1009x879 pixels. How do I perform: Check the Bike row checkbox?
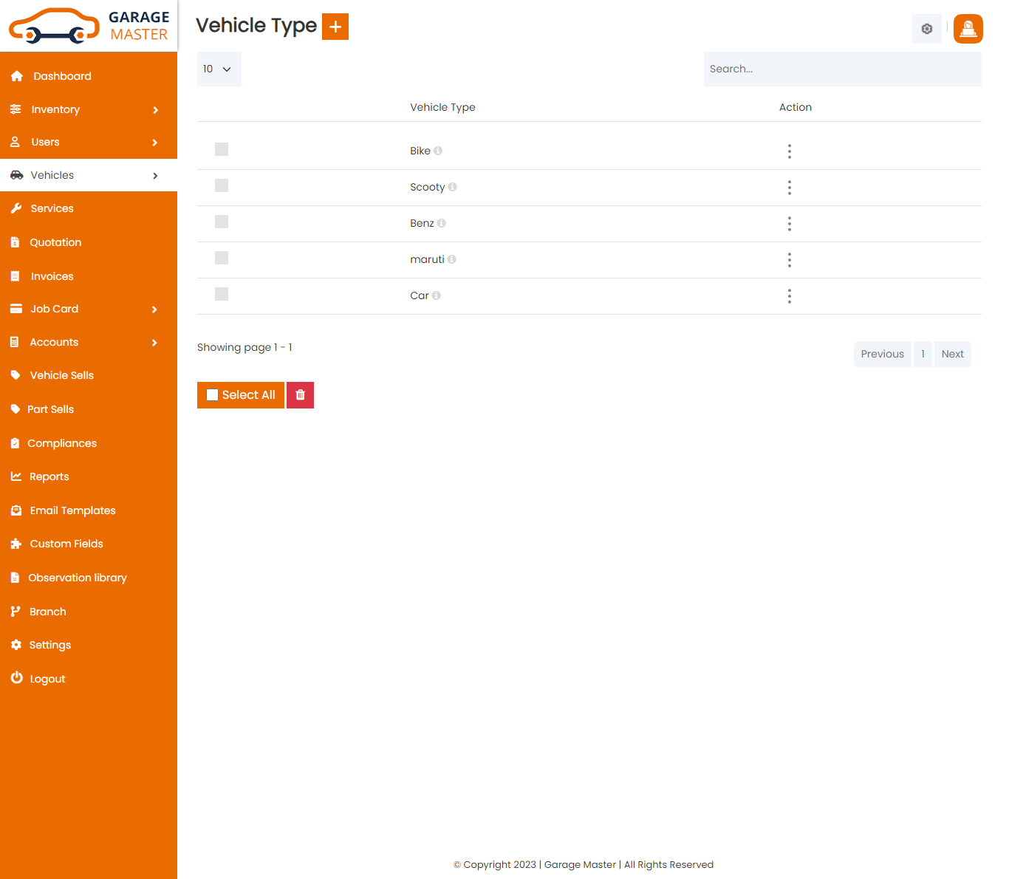click(x=222, y=149)
